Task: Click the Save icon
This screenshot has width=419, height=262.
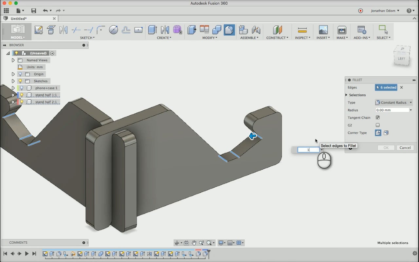Action: coord(33,11)
